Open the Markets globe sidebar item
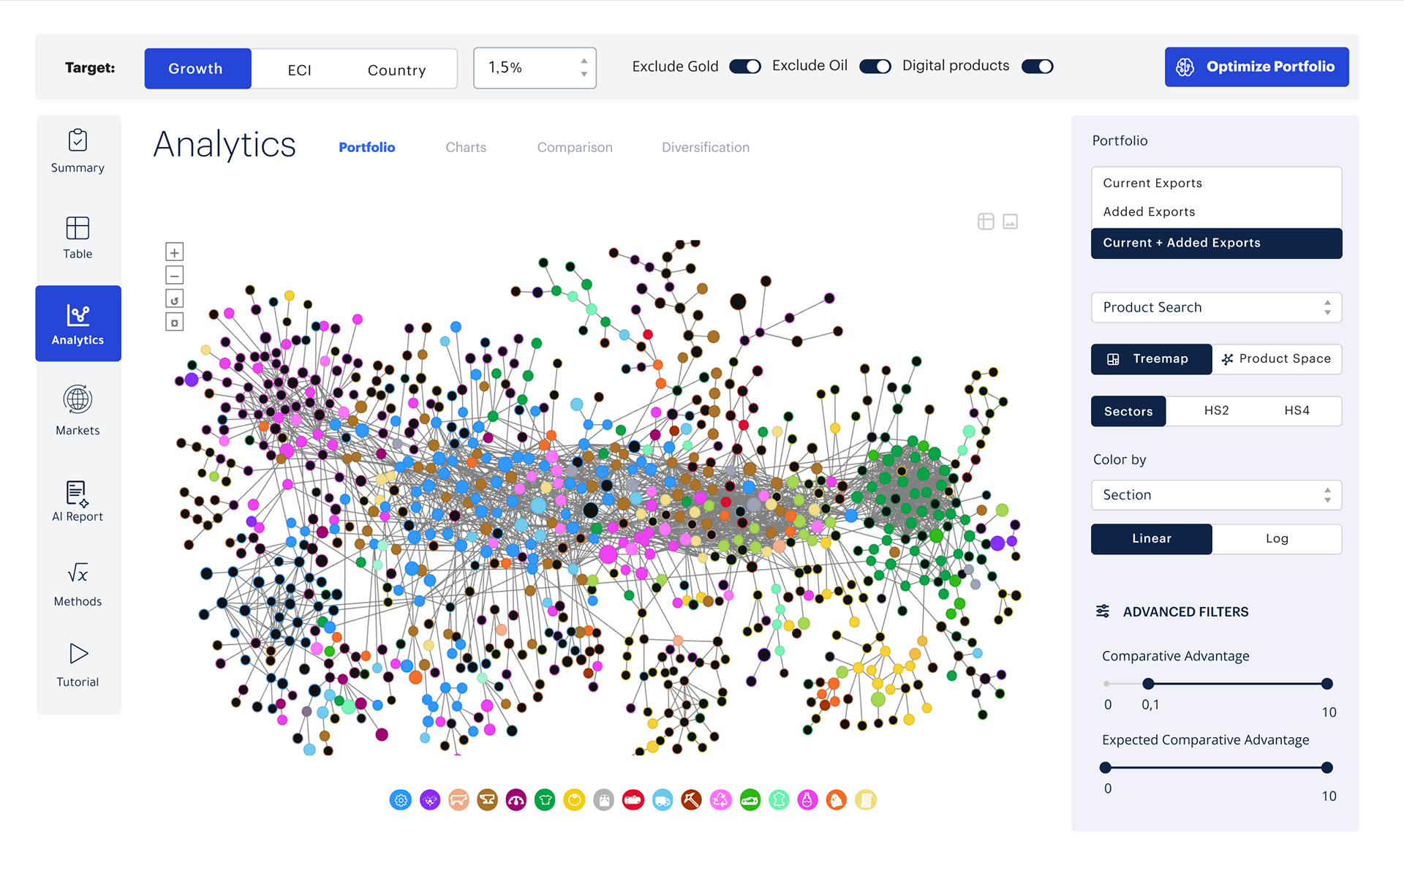 78,410
